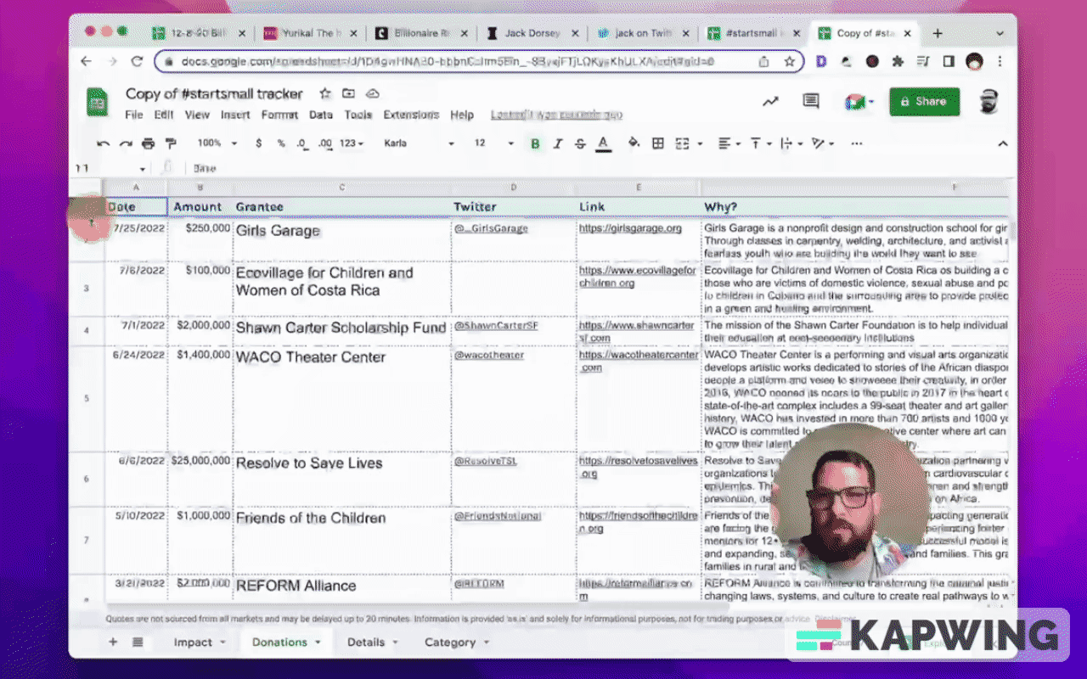Open text rotation dropdown

[x=823, y=143]
